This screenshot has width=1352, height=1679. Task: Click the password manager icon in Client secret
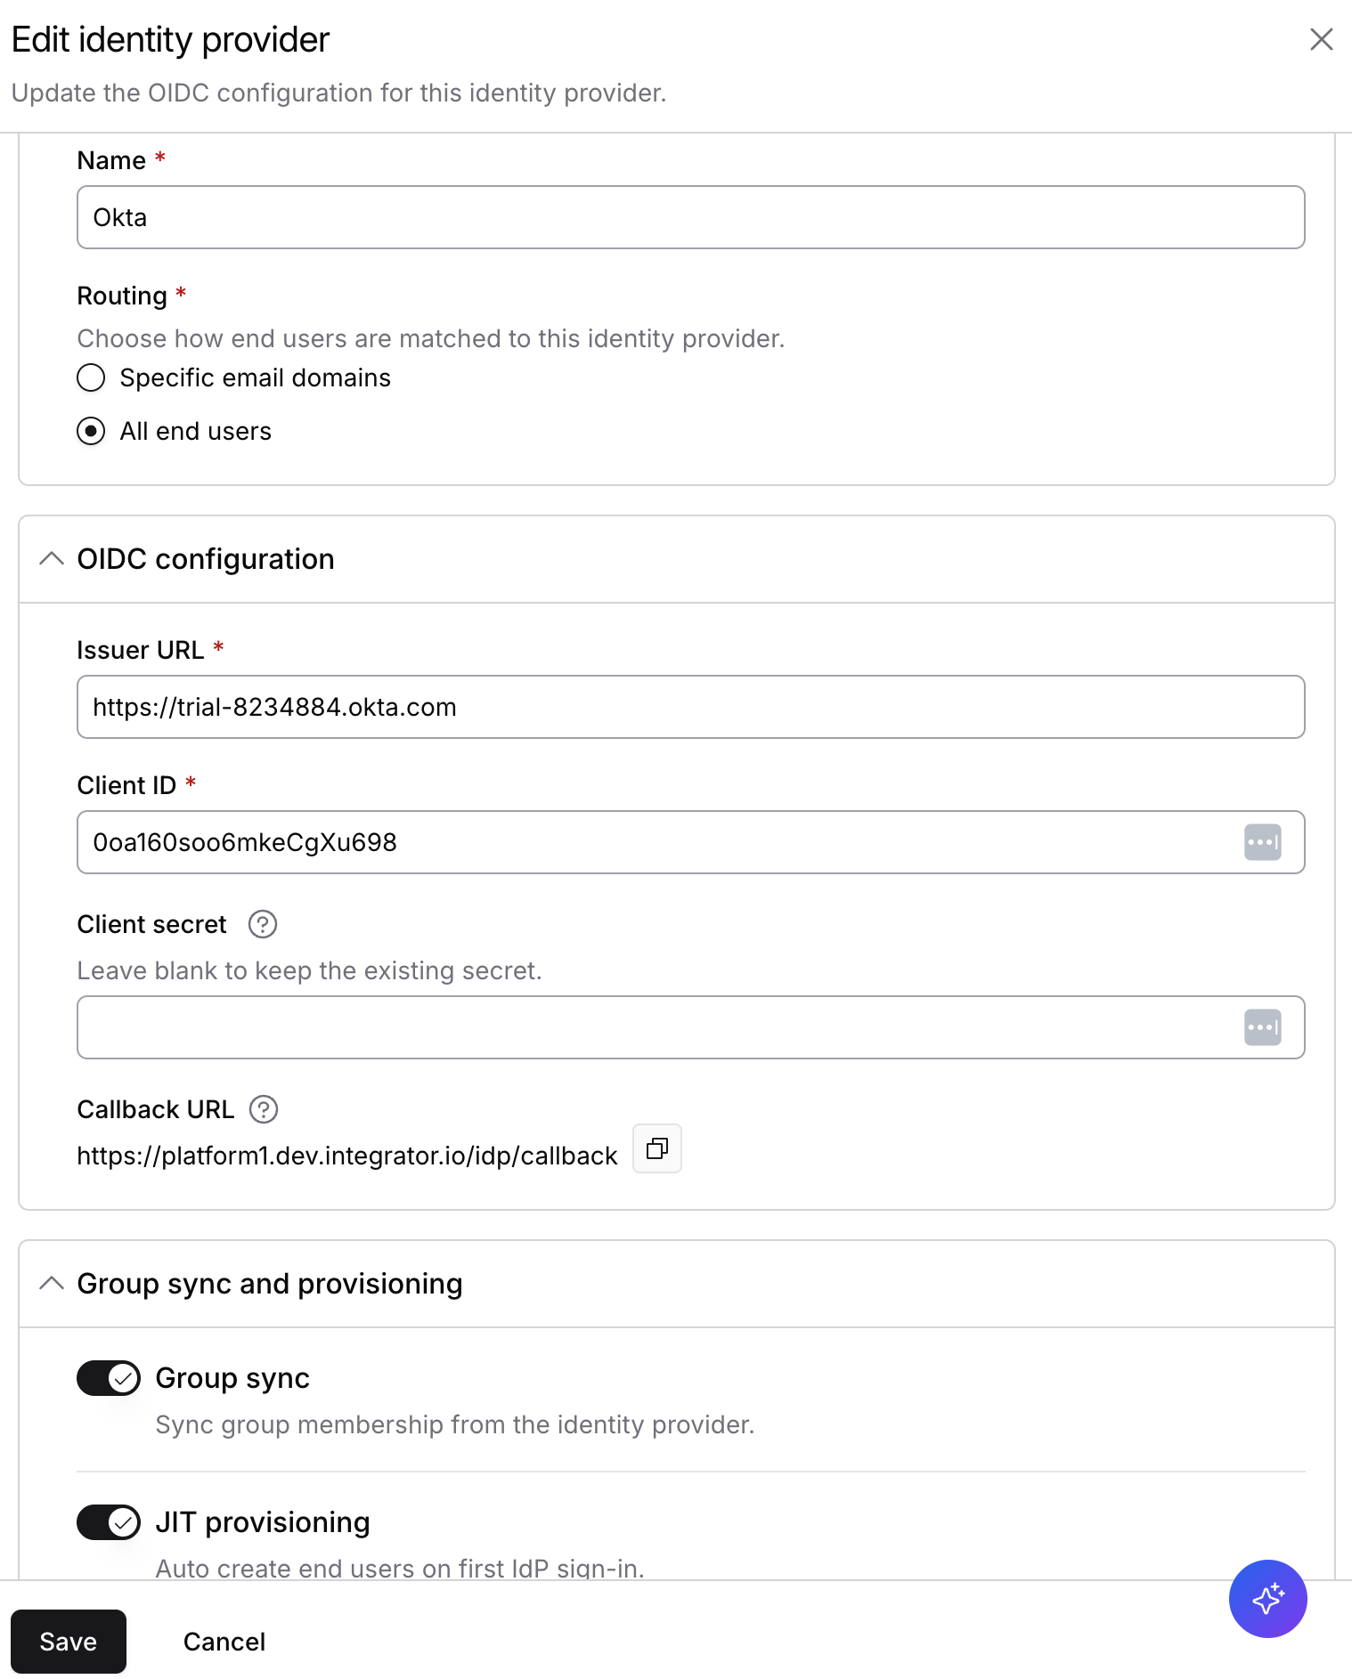(x=1262, y=1027)
